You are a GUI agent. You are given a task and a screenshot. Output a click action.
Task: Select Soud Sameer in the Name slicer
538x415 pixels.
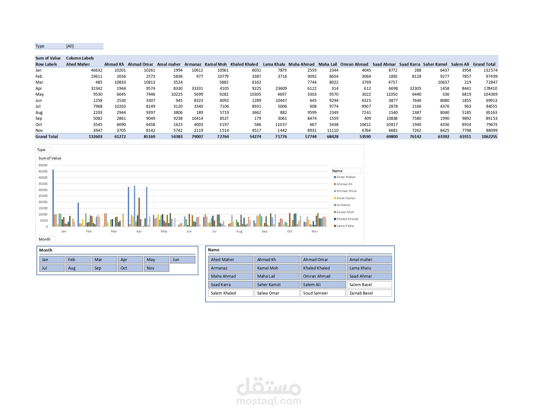(323, 293)
